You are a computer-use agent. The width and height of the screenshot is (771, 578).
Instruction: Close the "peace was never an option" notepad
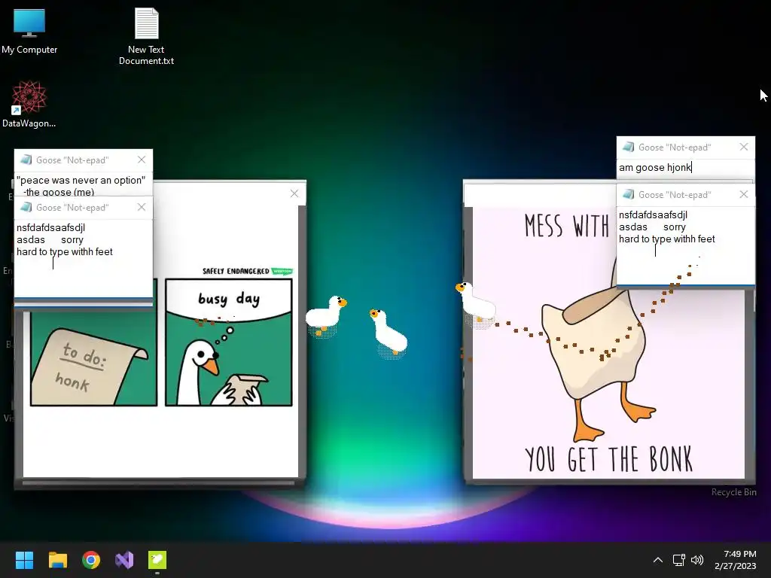pyautogui.click(x=142, y=160)
